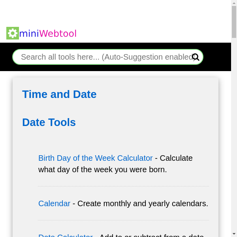Image resolution: width=237 pixels, height=237 pixels.
Task: Click the scrollbar up arrow
Action: [234, 3]
